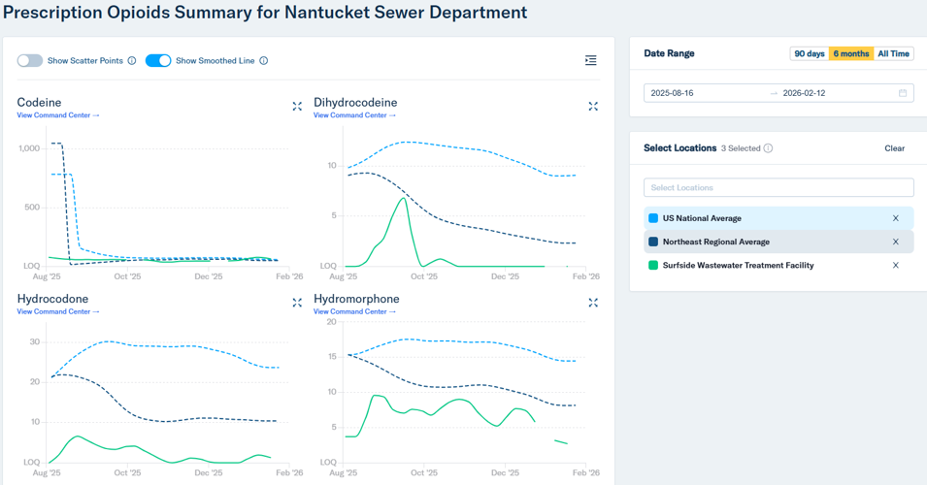Expand the Hydromorphone chart to fullscreen
The width and height of the screenshot is (927, 485).
[x=593, y=303]
